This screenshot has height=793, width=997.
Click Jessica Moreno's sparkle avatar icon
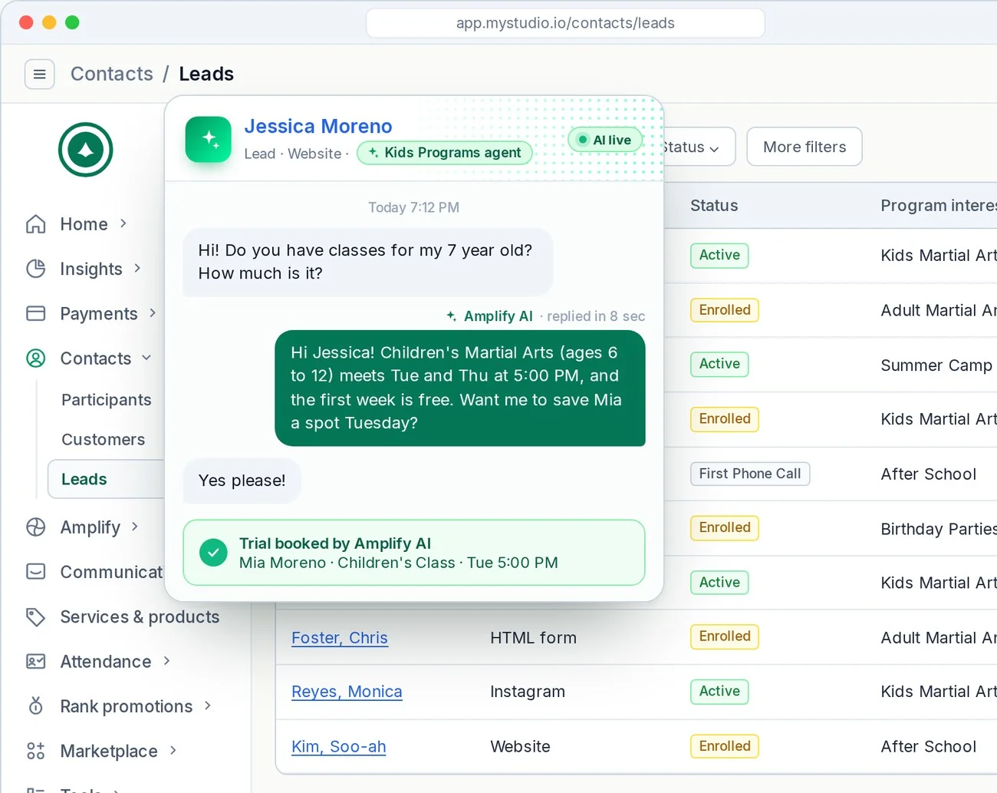coord(209,140)
